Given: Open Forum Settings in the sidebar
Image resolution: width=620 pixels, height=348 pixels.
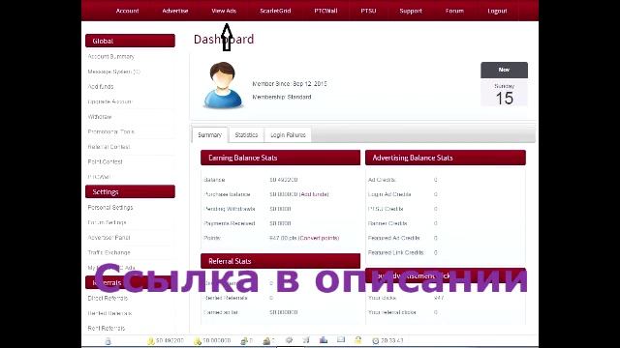Looking at the screenshot, I should point(108,222).
